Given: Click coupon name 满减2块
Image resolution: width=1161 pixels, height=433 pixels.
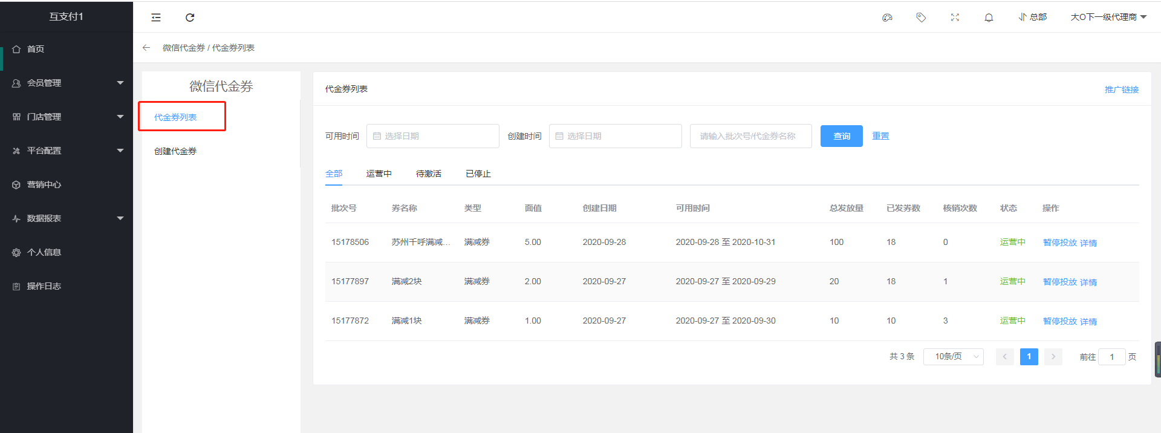Looking at the screenshot, I should [x=407, y=281].
